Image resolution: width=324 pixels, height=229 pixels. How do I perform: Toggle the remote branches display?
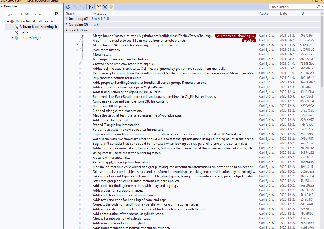click(105, 7)
